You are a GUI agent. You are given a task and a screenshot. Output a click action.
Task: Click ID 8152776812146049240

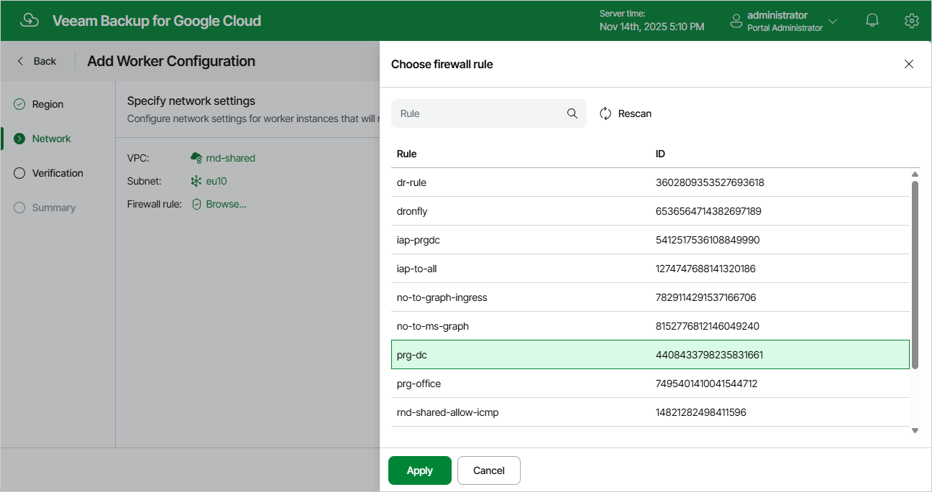click(708, 326)
